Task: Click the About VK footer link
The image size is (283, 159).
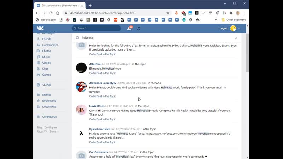Action: click(x=42, y=131)
